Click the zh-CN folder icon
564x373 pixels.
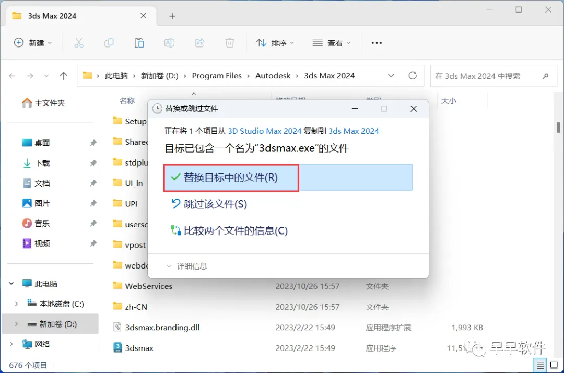click(118, 307)
